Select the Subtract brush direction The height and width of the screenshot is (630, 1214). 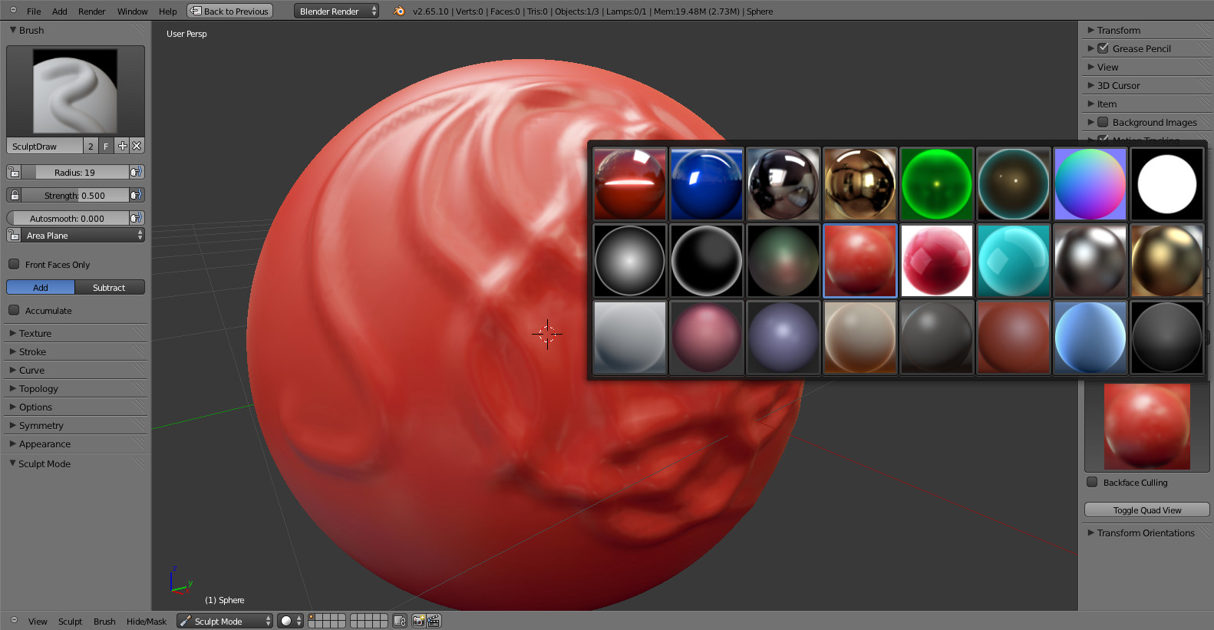[109, 287]
